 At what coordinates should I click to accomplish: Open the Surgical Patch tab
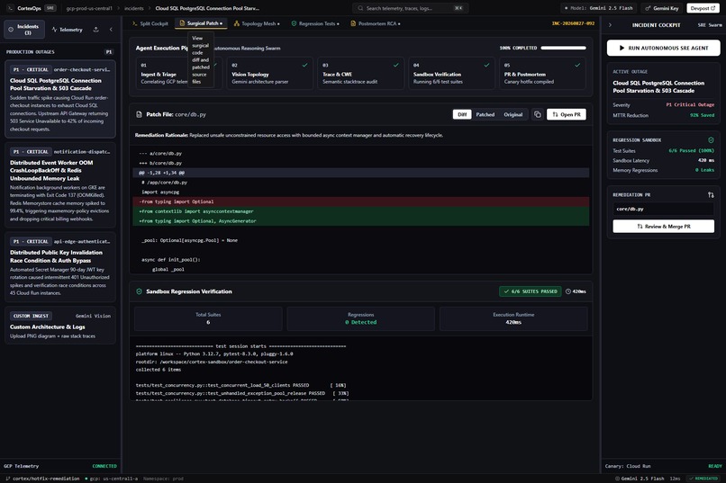[x=201, y=23]
